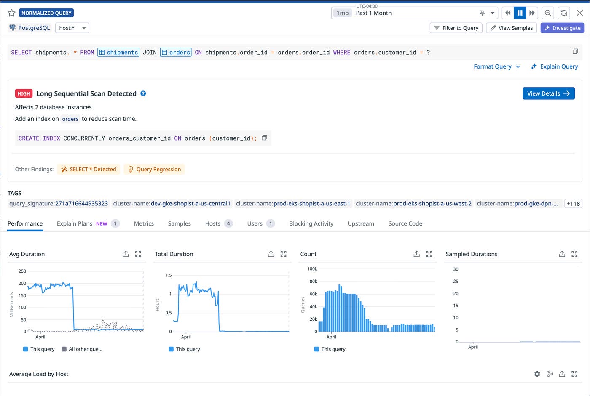Switch to the Explain Plans tab

pos(88,223)
